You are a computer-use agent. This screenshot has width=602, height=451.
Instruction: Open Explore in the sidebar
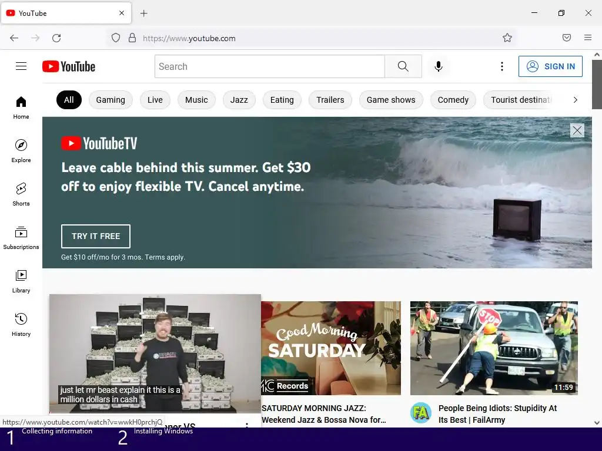pyautogui.click(x=21, y=151)
